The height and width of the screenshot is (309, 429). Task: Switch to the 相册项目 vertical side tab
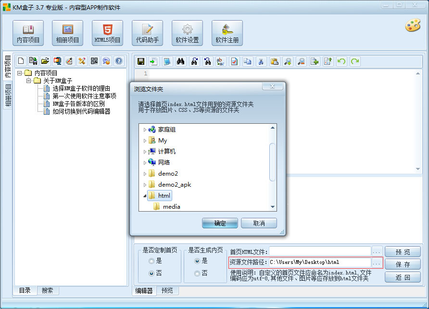pyautogui.click(x=8, y=95)
